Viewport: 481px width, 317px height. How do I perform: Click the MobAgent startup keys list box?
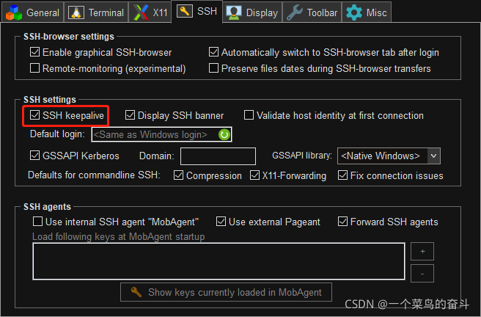click(219, 262)
